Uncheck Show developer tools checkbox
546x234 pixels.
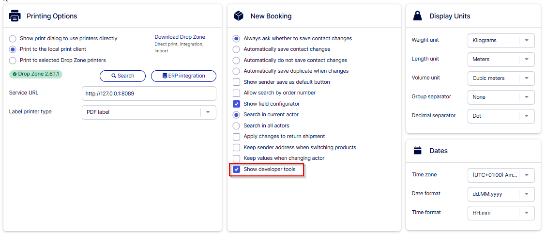click(236, 169)
